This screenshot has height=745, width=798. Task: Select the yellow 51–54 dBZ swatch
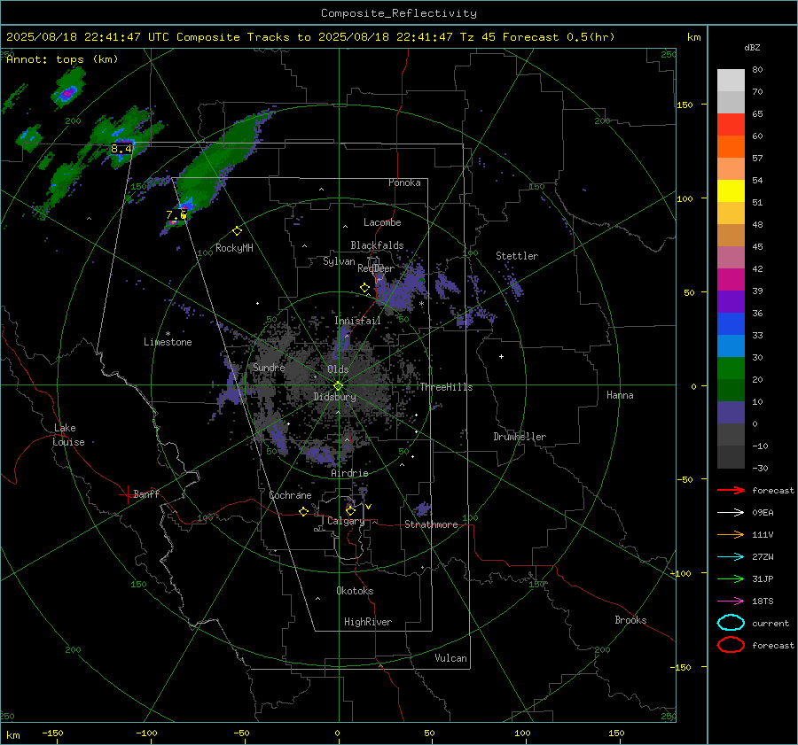point(731,191)
